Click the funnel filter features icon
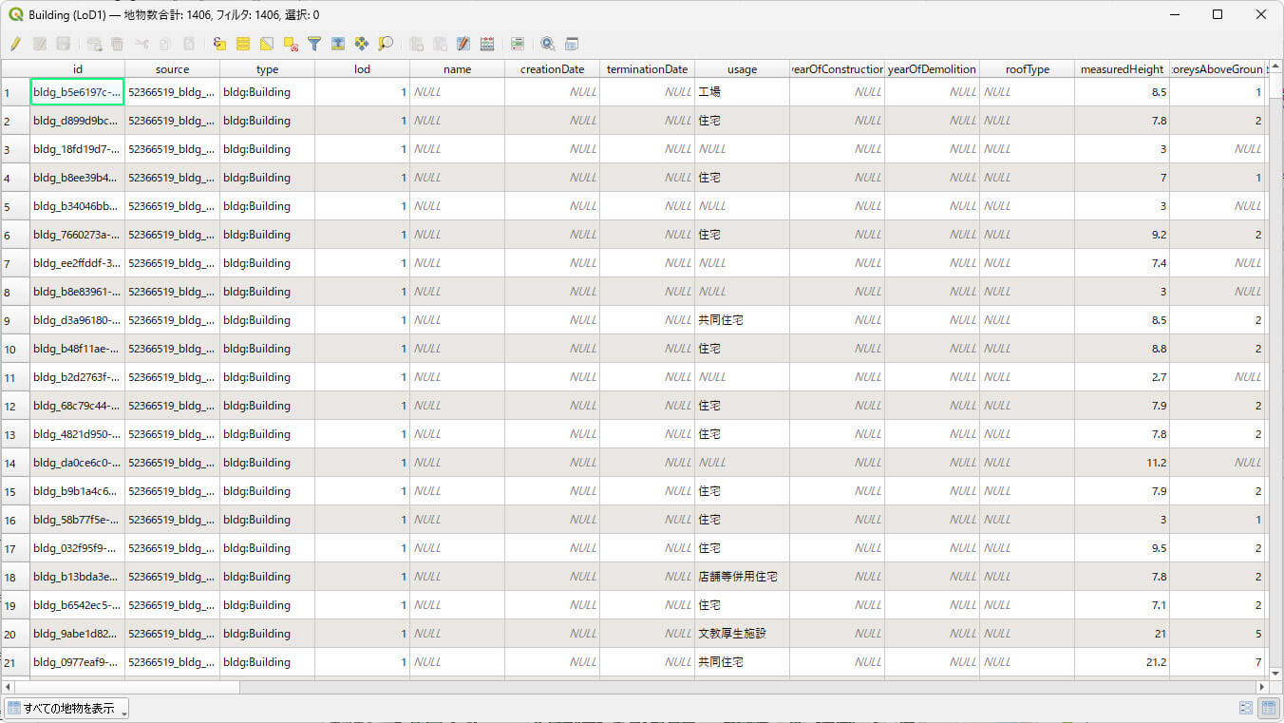Screen dimensions: 1284x723 click(x=314, y=44)
